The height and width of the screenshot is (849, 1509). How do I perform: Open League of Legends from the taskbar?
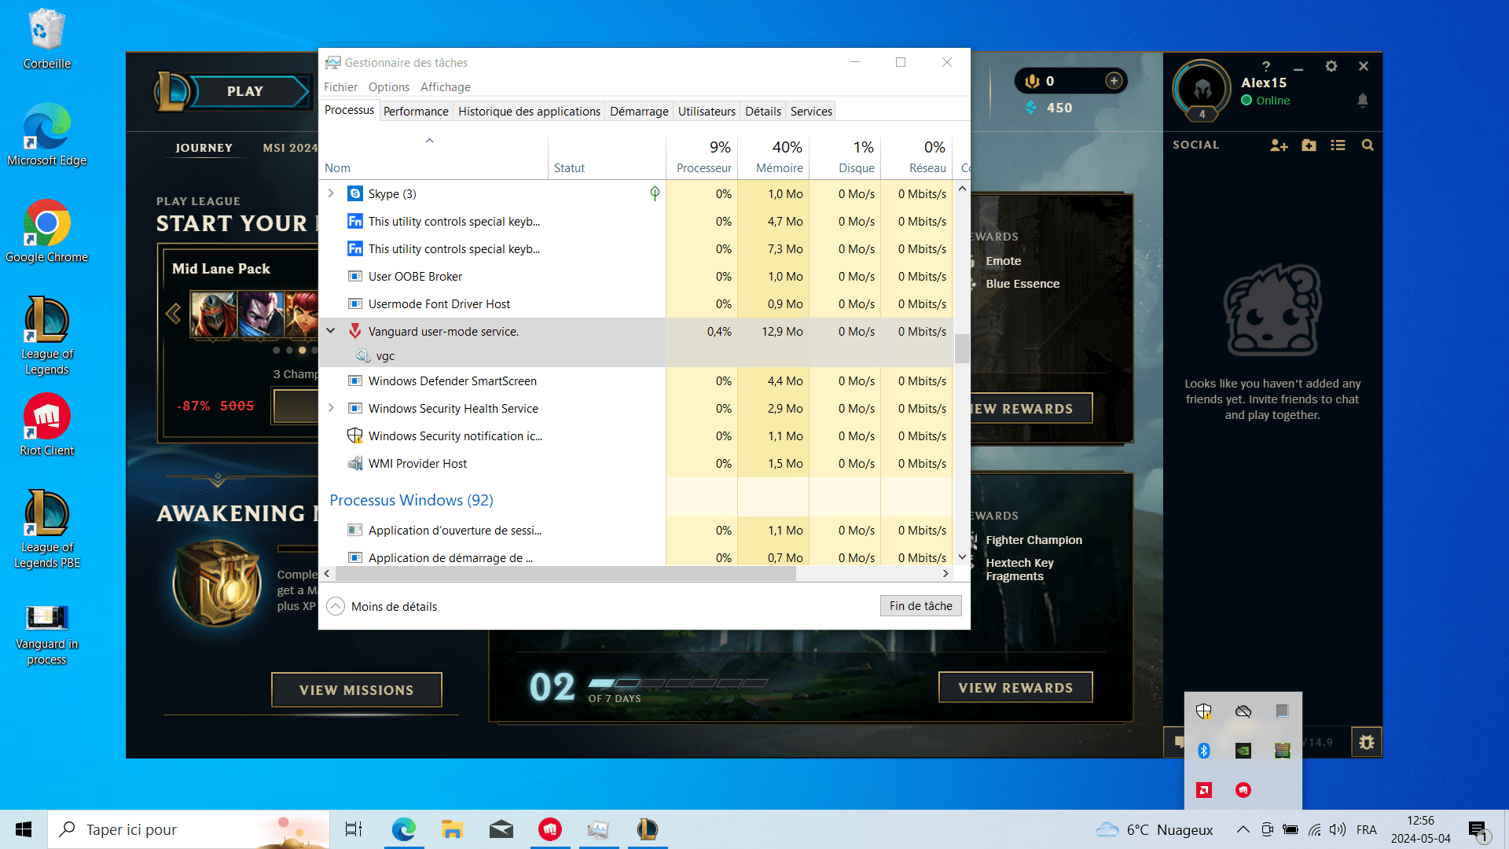[x=647, y=829]
